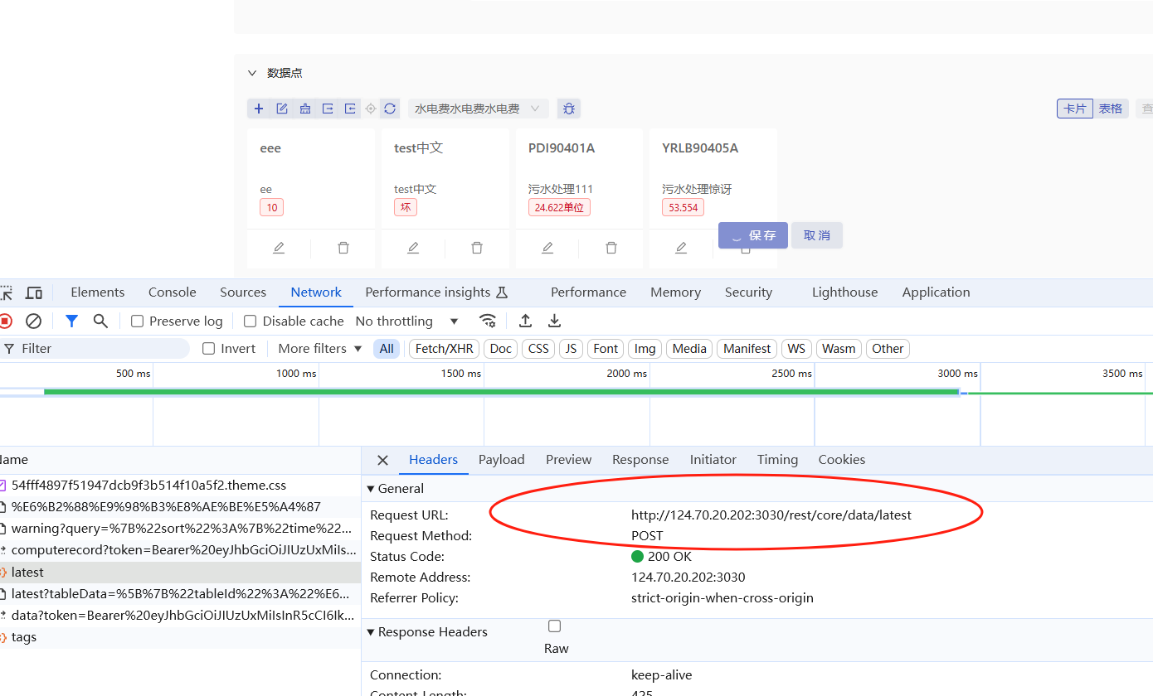Click the Import HAR upload arrow

pos(525,321)
